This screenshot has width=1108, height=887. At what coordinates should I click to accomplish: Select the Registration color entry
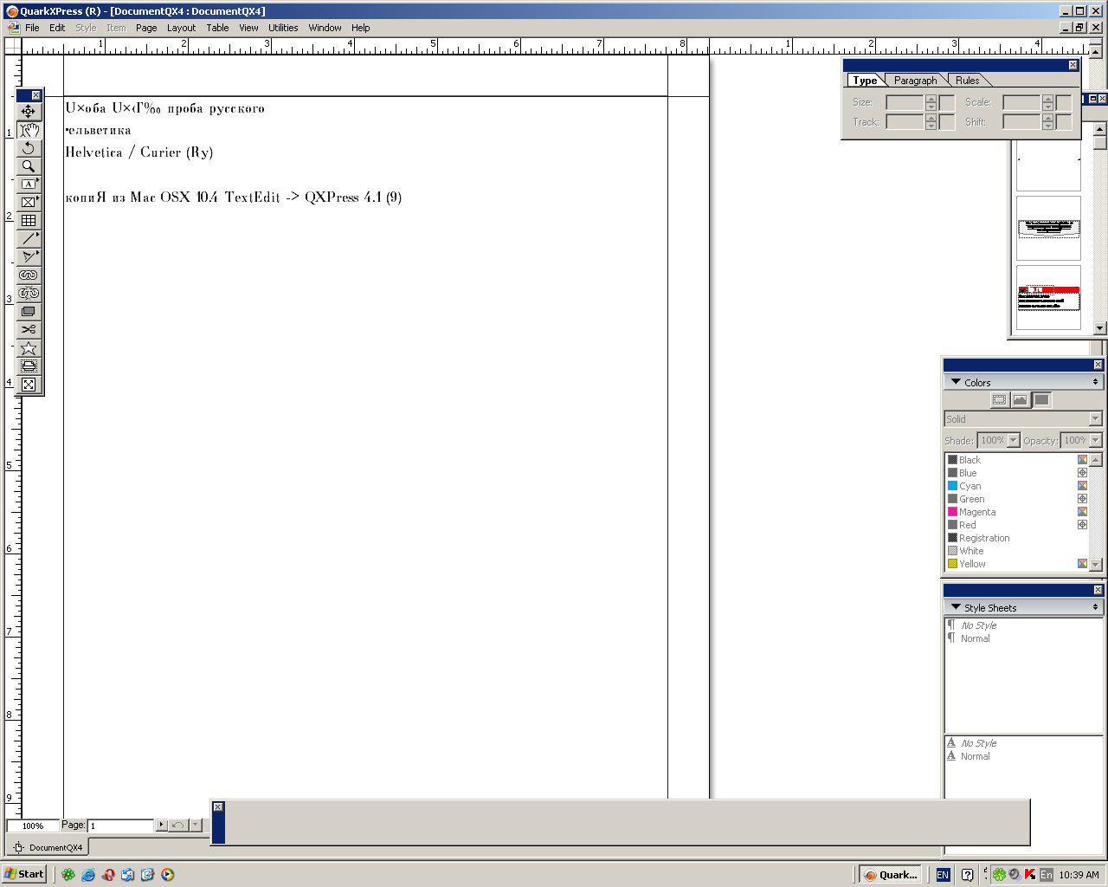[x=1016, y=538]
